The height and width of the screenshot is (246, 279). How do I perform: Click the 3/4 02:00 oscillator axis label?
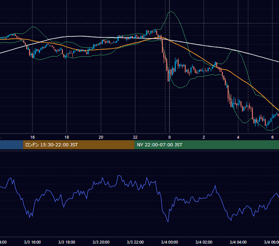coord(204,242)
